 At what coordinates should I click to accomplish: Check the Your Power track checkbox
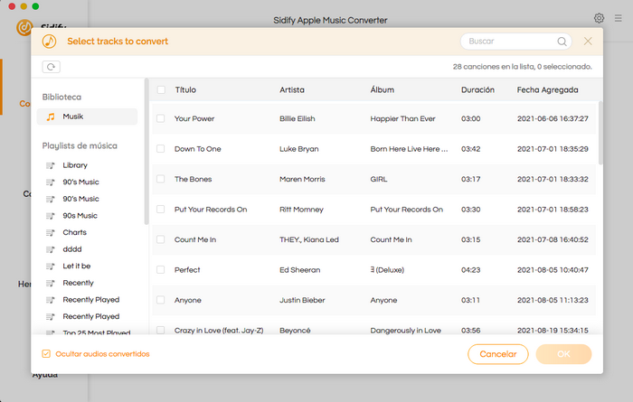tap(161, 118)
